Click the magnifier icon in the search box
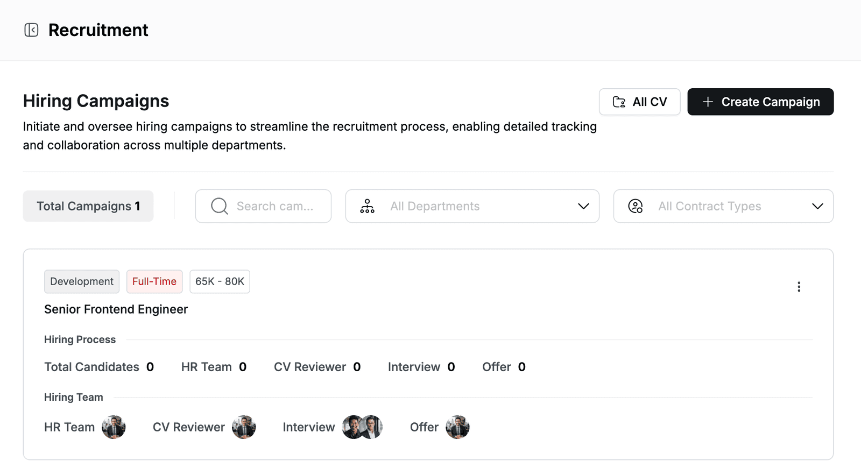The height and width of the screenshot is (475, 861). pos(219,206)
